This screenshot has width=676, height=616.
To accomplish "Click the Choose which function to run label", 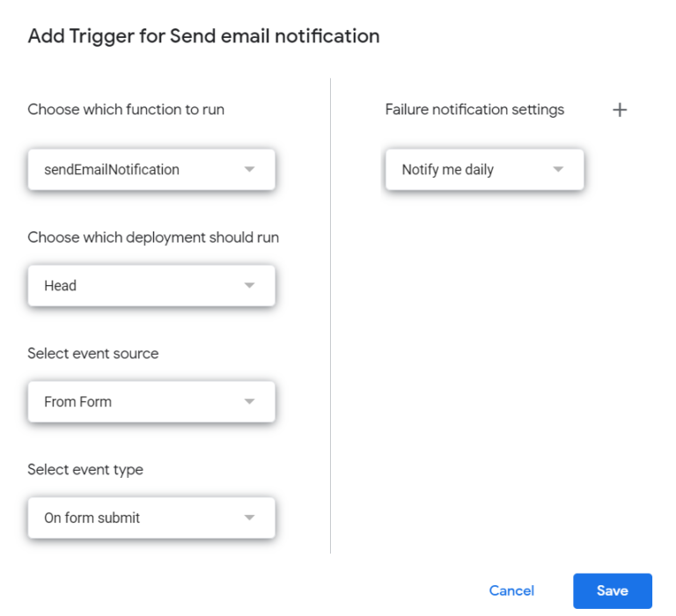I will pos(126,109).
